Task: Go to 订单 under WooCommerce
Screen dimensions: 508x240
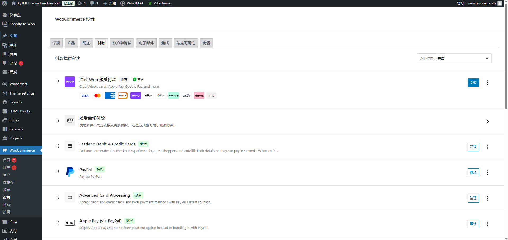Action: (x=7, y=168)
